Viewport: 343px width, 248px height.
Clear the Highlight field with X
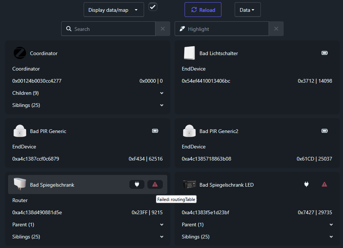(x=276, y=29)
